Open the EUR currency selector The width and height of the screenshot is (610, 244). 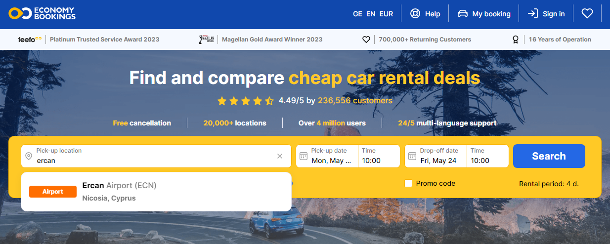pyautogui.click(x=386, y=14)
